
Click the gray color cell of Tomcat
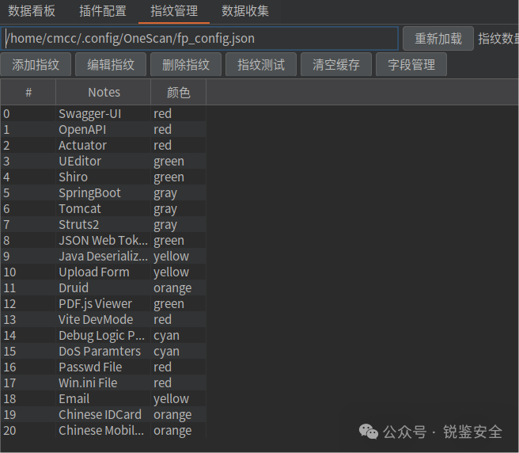tap(179, 209)
